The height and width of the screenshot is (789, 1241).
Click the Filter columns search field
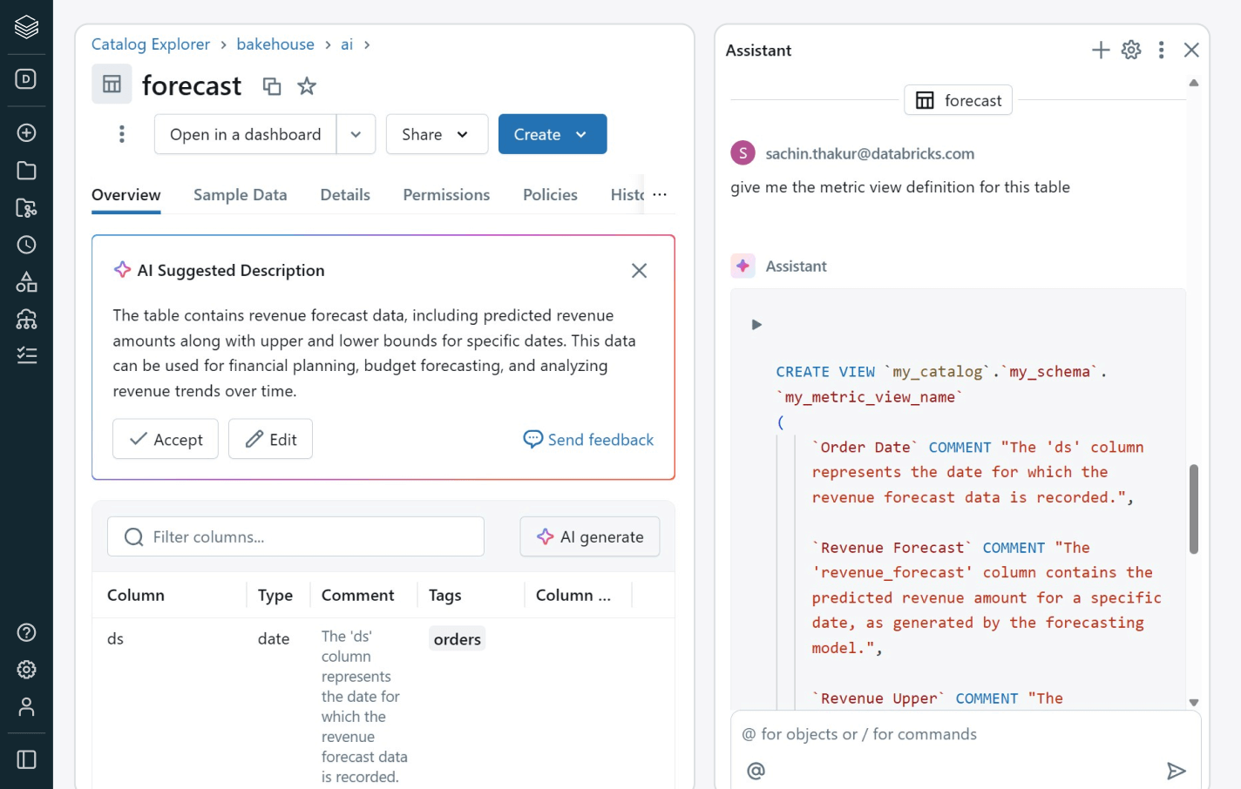coord(296,537)
